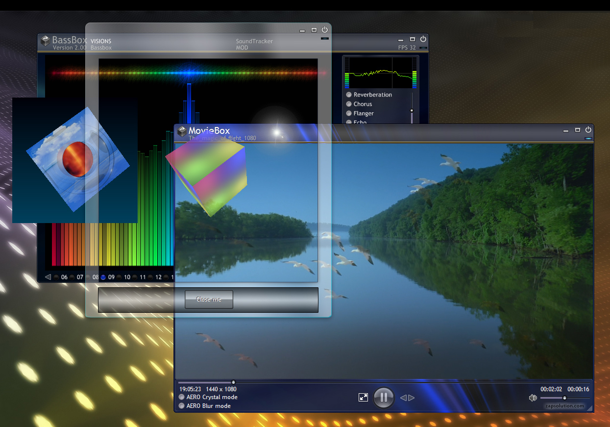Click the BassBox oscilloscope display
610x427 pixels.
pos(381,73)
